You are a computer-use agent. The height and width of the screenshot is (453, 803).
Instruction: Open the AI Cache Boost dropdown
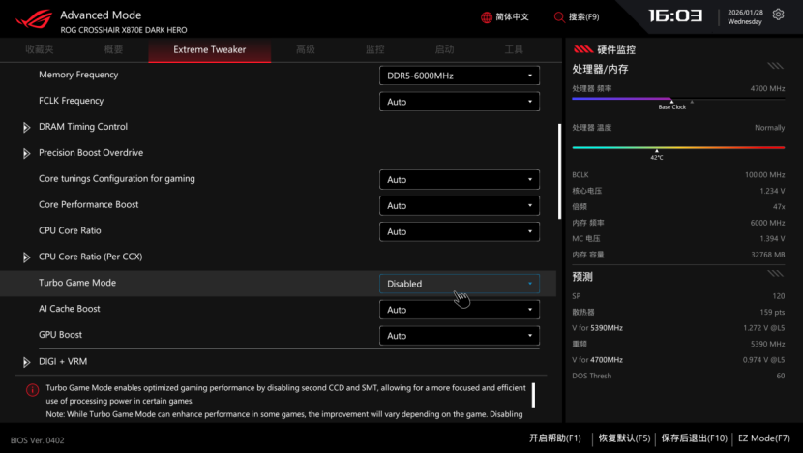point(459,310)
